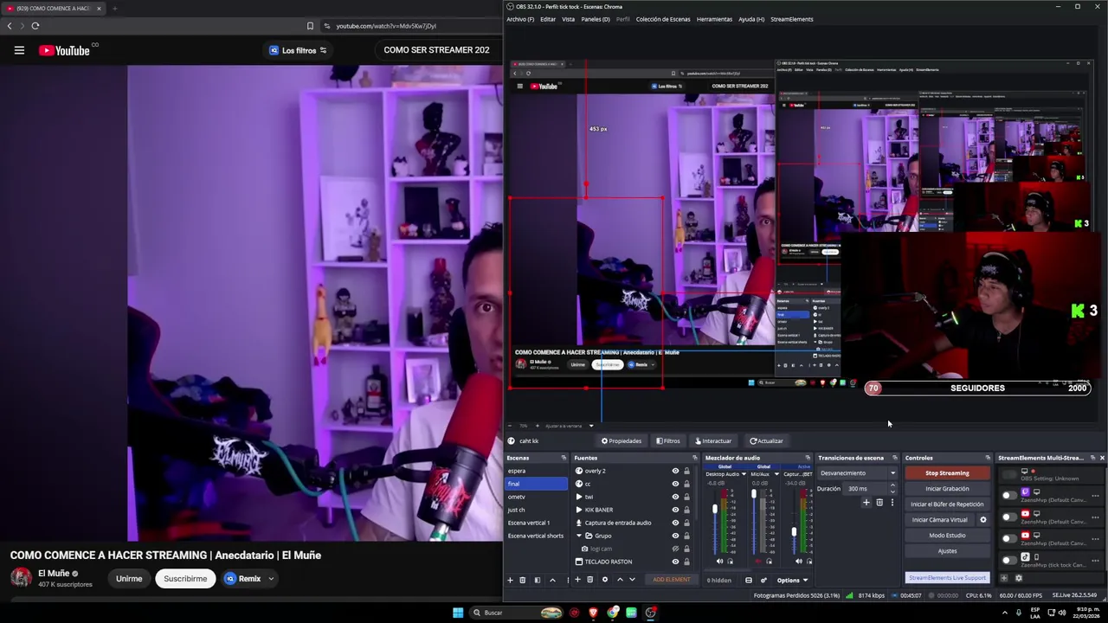Click Iniciar Grabación button
The image size is (1108, 623).
coord(947,489)
